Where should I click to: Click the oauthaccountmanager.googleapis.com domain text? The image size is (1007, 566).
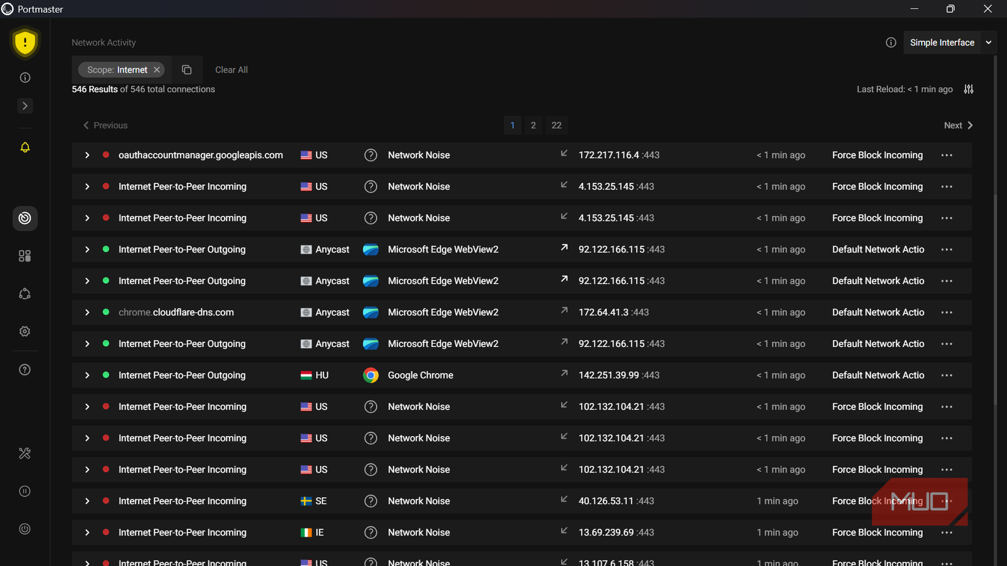tap(201, 155)
